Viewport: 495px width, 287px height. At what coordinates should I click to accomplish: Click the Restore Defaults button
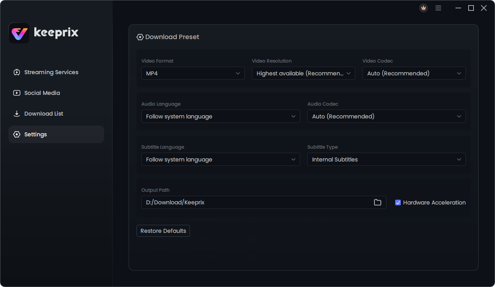(163, 231)
